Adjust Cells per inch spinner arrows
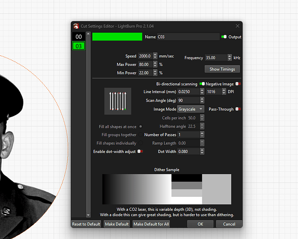Viewport: 298px width, 239px height. [x=202, y=118]
